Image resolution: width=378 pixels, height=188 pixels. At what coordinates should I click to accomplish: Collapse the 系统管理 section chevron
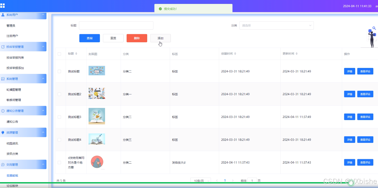[x=43, y=79]
